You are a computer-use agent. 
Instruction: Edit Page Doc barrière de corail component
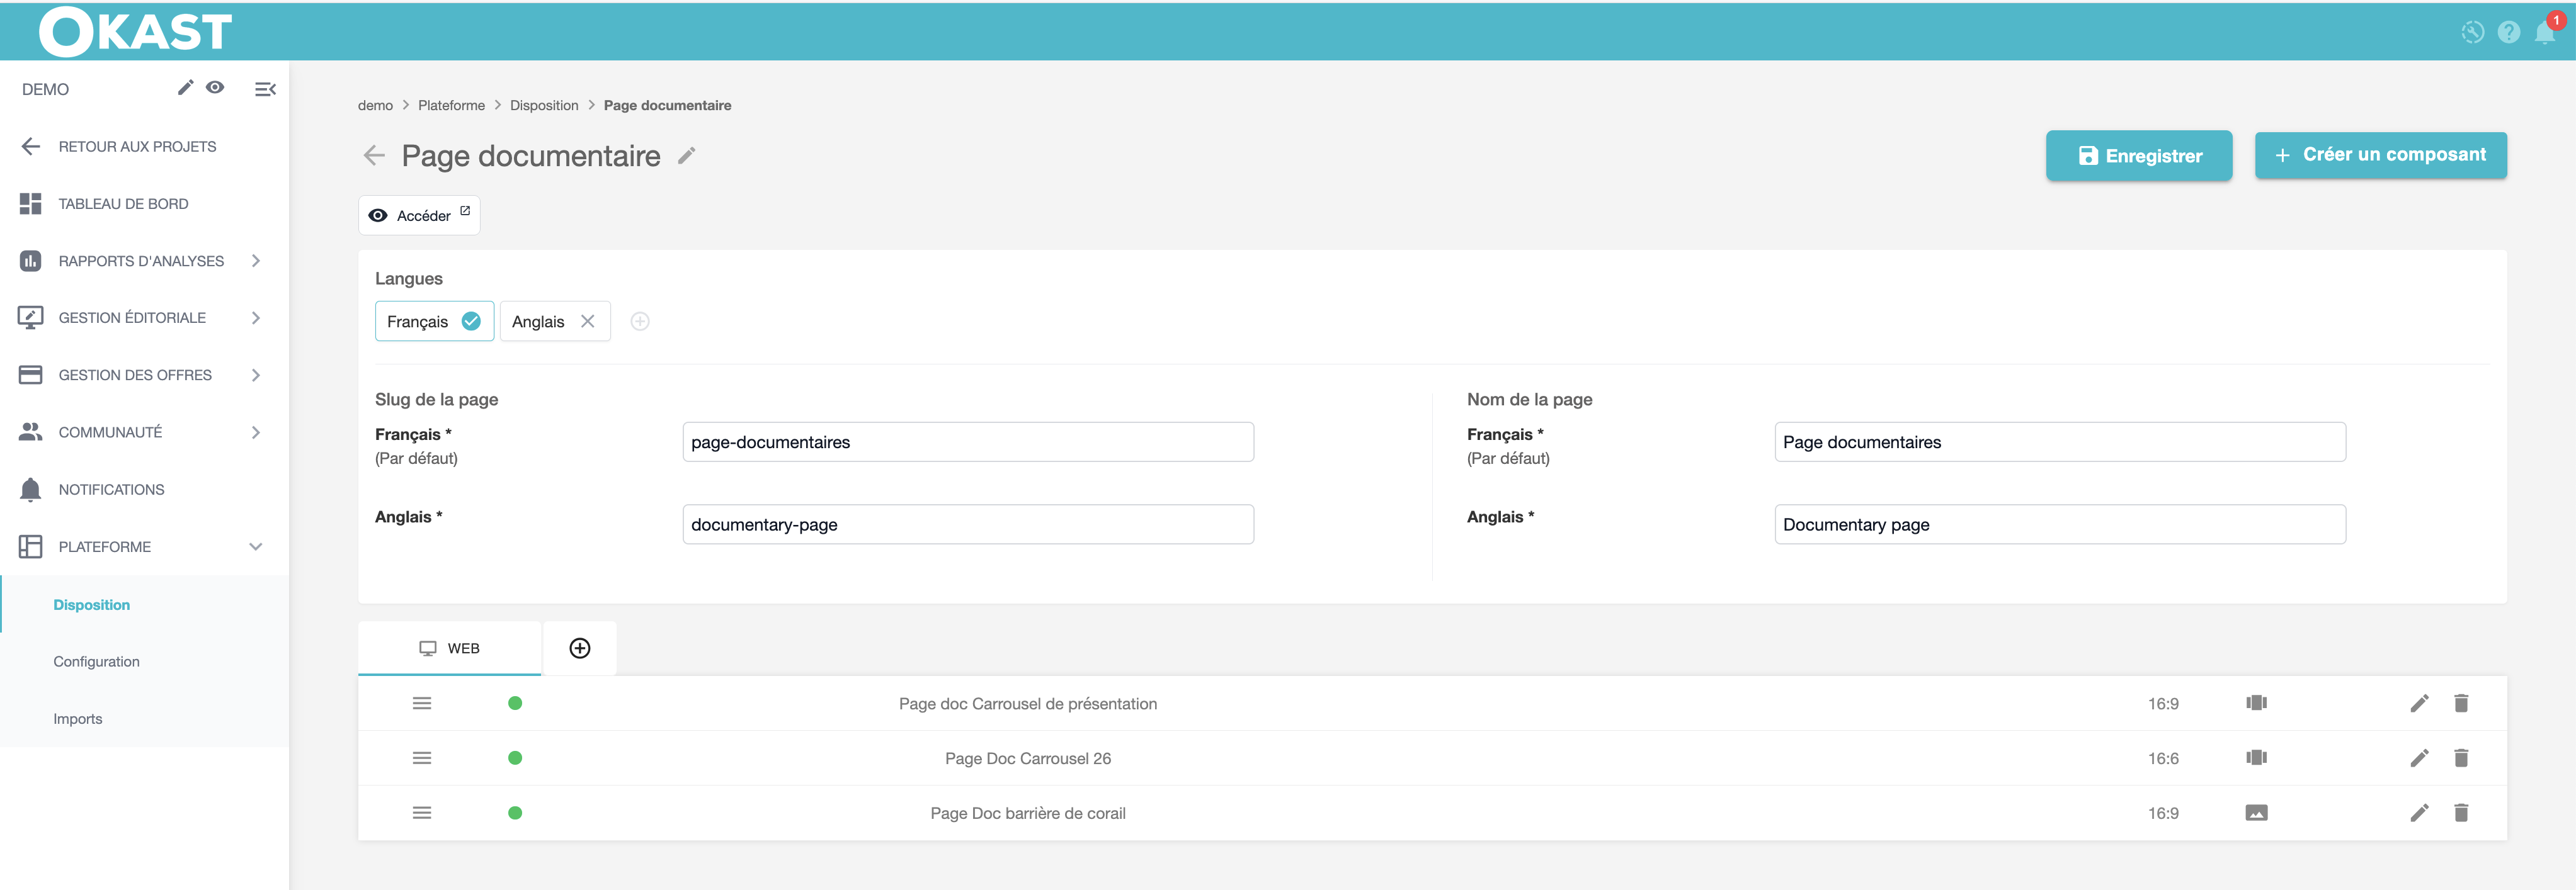[2419, 813]
